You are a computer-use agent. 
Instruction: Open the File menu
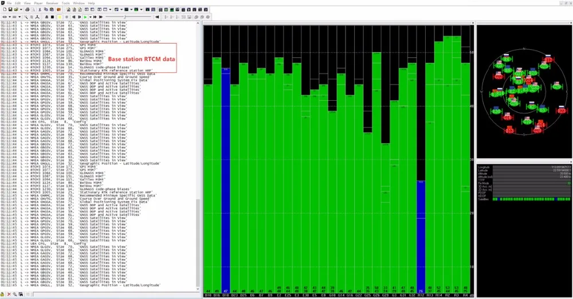coord(9,3)
